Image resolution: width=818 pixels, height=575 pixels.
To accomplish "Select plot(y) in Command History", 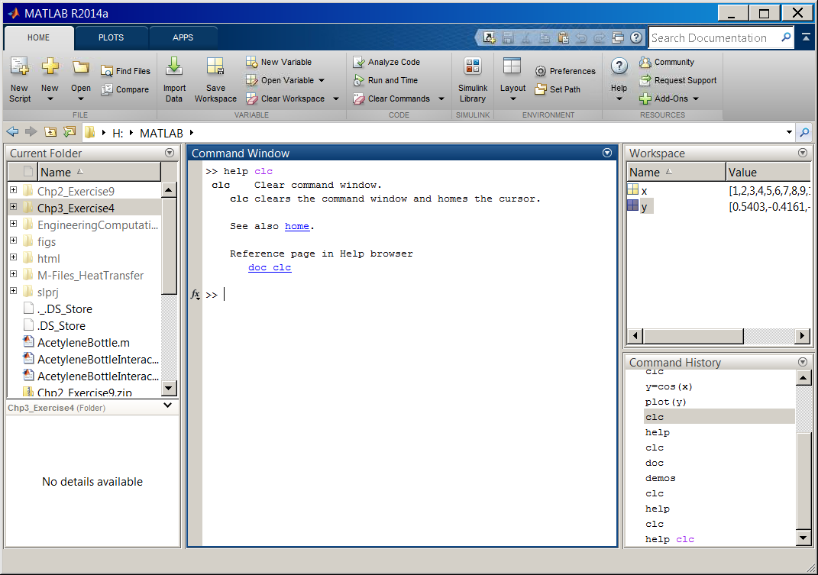I will click(x=666, y=402).
